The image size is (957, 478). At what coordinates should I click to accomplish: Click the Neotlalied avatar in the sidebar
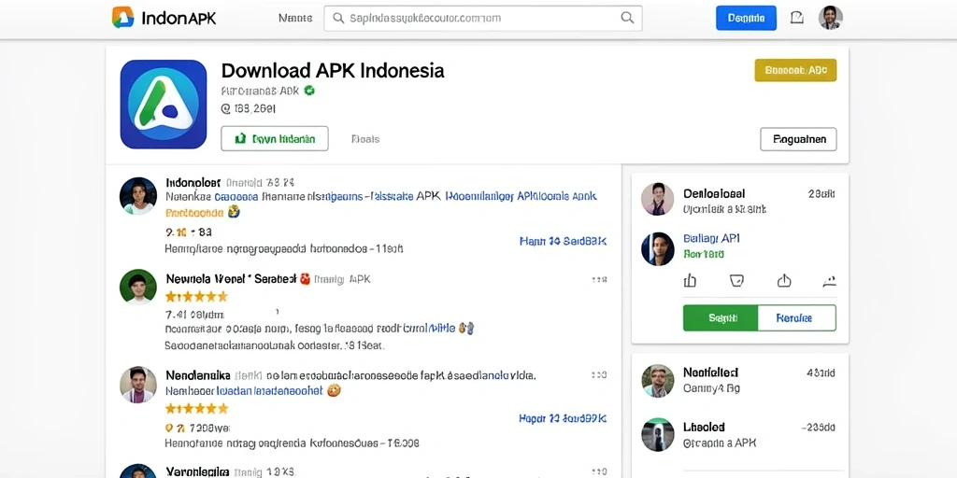(657, 381)
